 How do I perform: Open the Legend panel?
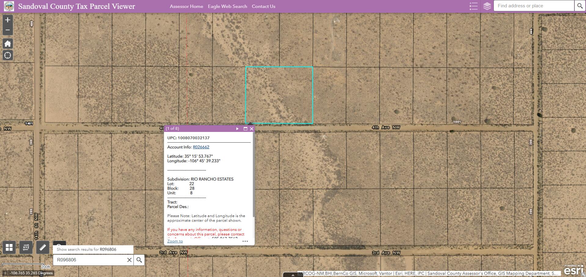(x=473, y=6)
